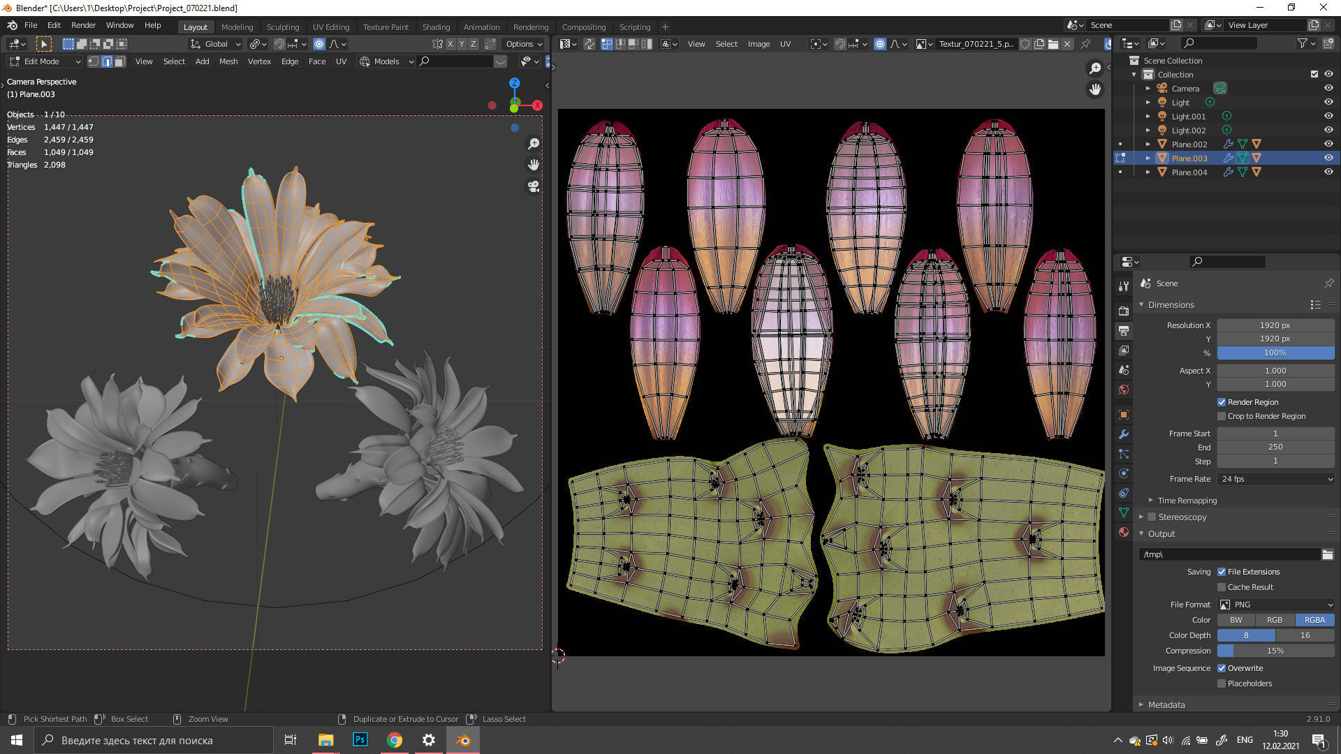Open the Edit Mode selector dropdown
Screen dimensions: 1341x754
[x=45, y=61]
